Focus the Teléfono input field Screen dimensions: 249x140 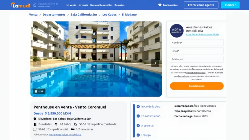pyautogui.click(x=197, y=59)
